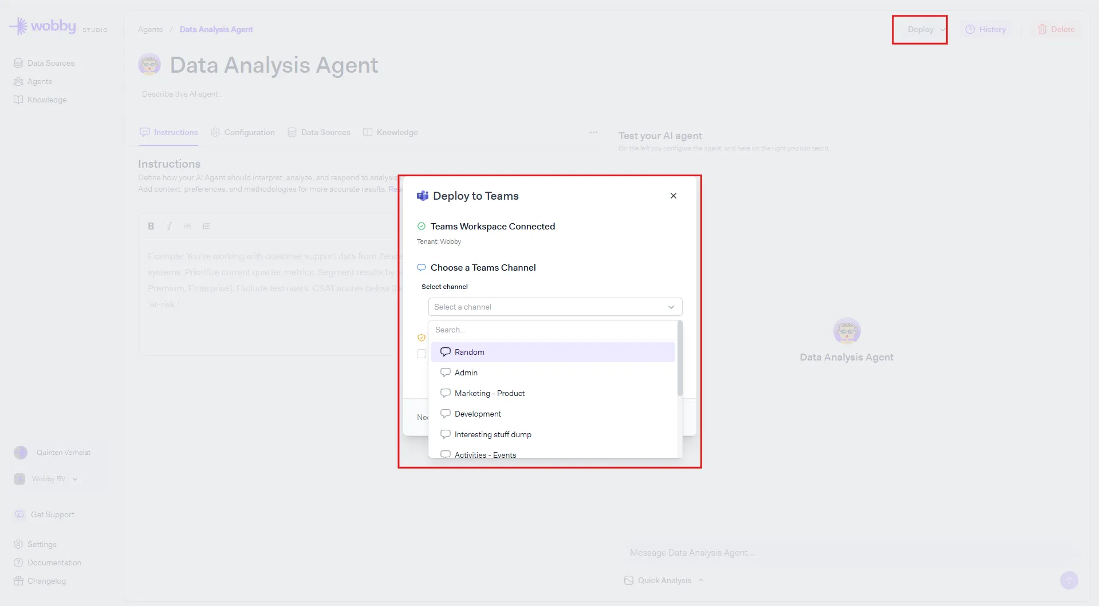Open the Deploy dropdown button
1099x606 pixels.
(x=920, y=30)
